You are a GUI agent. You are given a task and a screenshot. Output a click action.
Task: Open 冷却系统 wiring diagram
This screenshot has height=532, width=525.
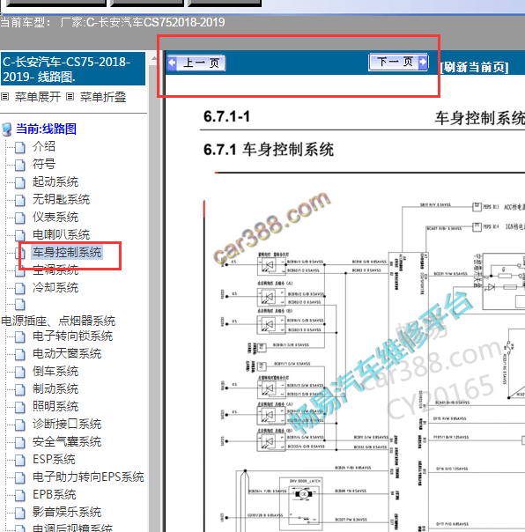point(55,288)
